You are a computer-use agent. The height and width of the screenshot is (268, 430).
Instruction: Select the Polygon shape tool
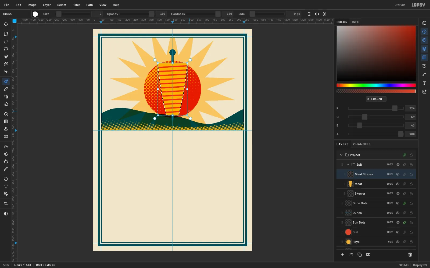(x=6, y=179)
